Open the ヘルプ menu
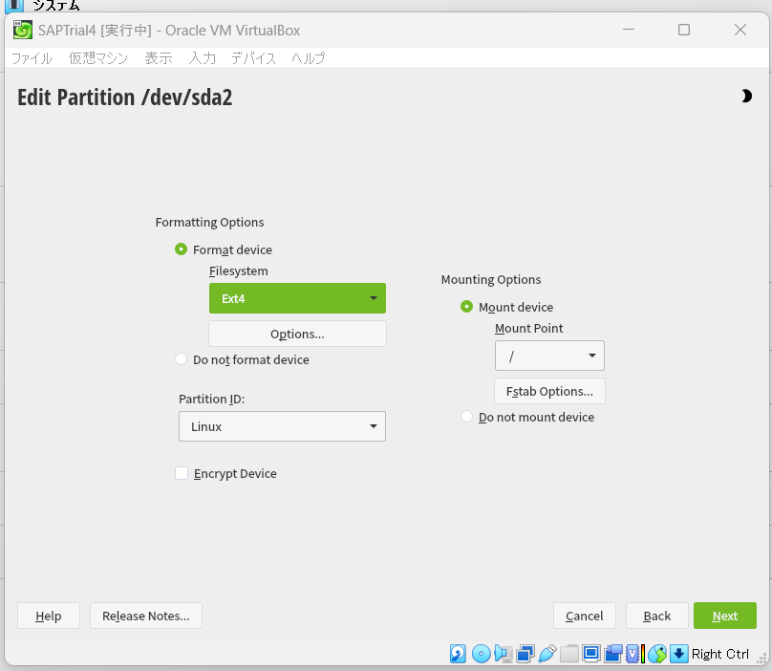The height and width of the screenshot is (671, 772). (x=309, y=58)
